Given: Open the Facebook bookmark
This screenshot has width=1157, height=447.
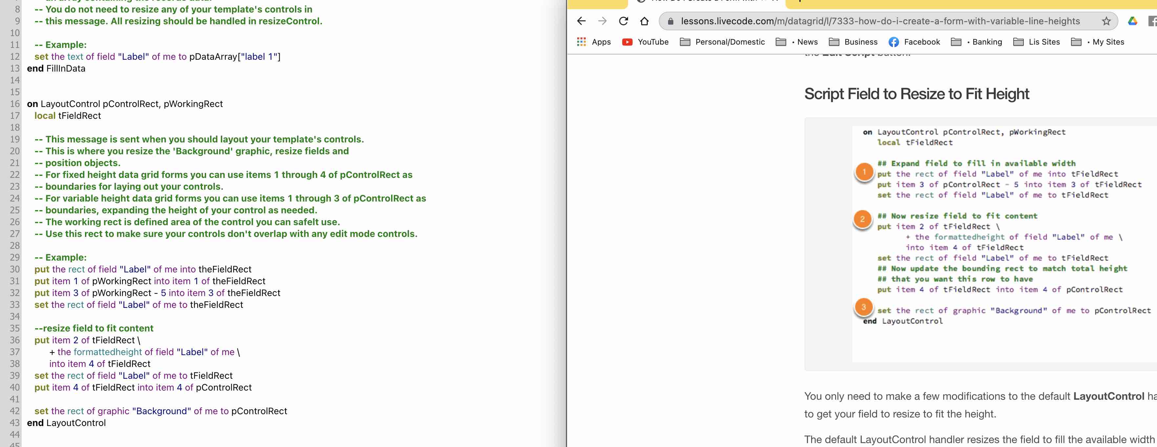Looking at the screenshot, I should pos(914,42).
